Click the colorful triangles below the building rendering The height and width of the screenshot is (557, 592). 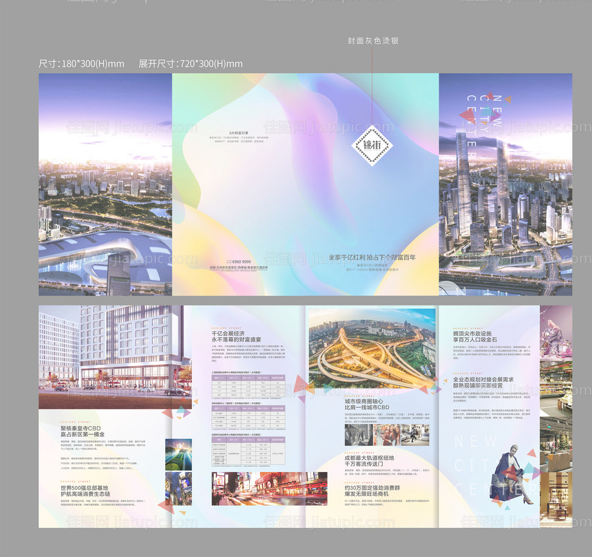coord(175,413)
